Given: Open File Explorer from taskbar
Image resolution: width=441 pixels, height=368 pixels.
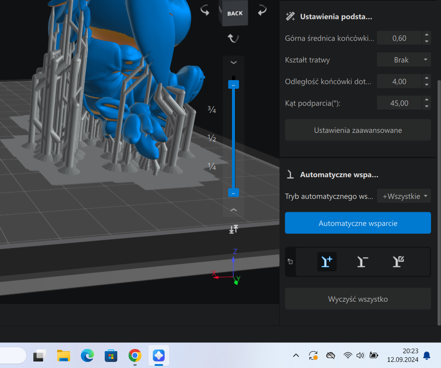Looking at the screenshot, I should 64,356.
